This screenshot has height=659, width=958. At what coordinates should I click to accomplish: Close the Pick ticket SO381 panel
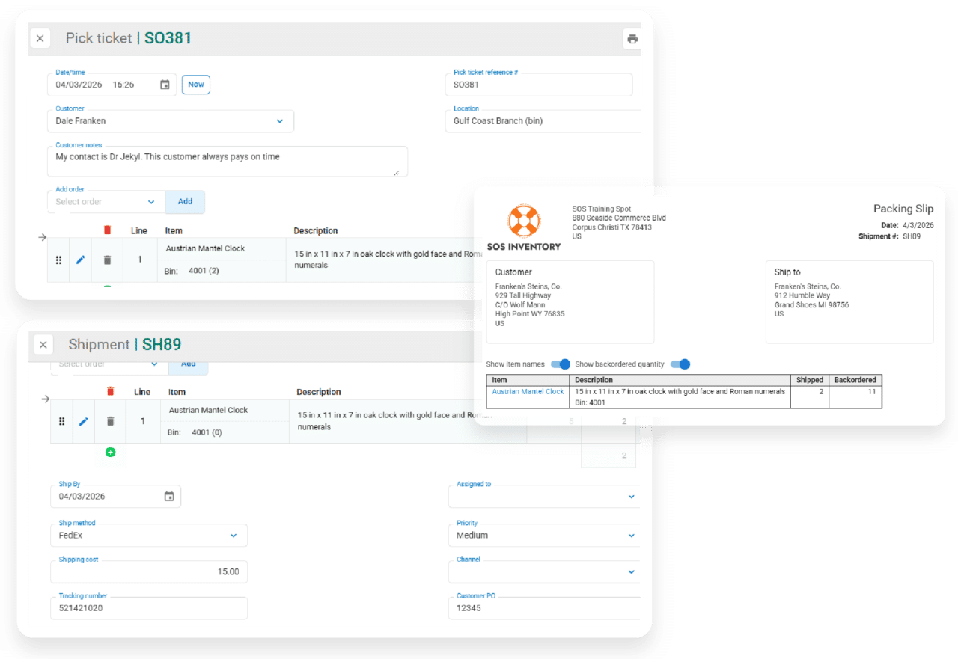[40, 38]
